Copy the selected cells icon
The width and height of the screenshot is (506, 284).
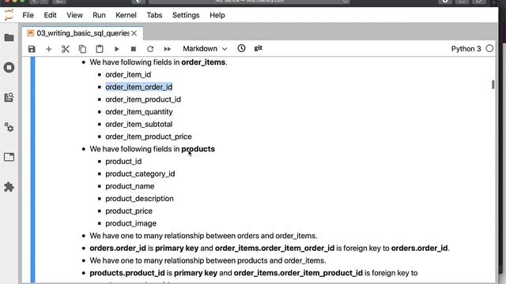[82, 49]
